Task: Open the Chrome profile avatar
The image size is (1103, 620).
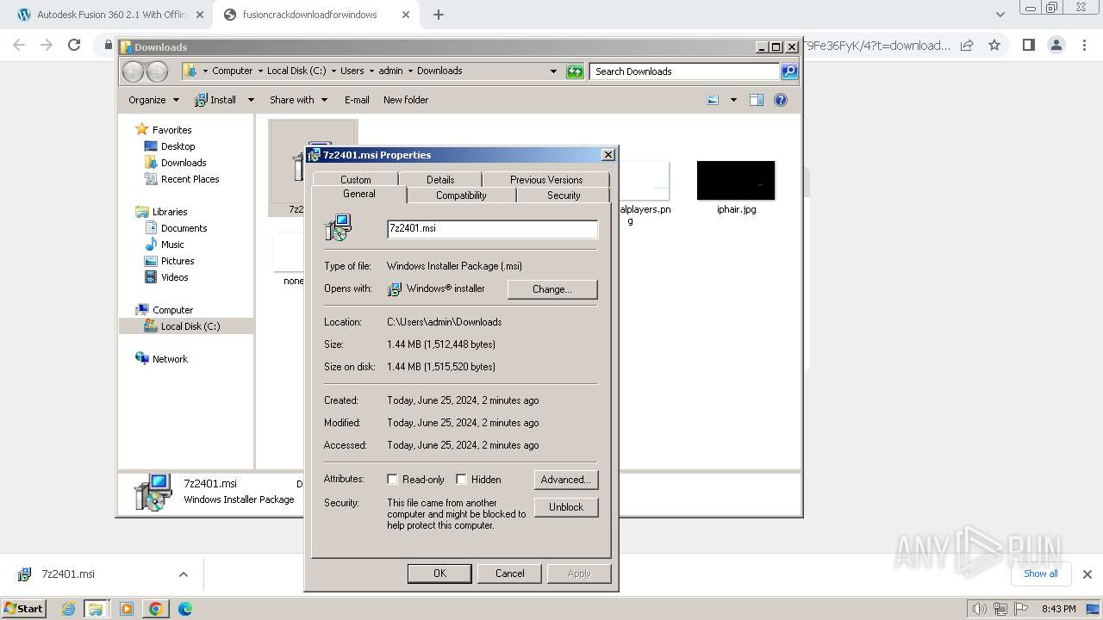Action: click(1056, 45)
